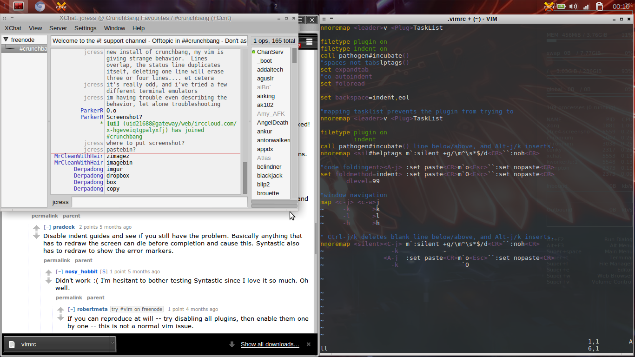
Task: Downvote pradeek's comment
Action: (36, 236)
